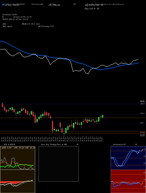146x193 pixels.
Task: Click the 'ADX: 5.88 +DY: 18.51 -DY: 16.45' header
Action: click(18, 148)
